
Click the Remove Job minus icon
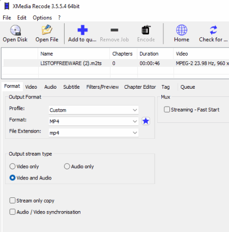(x=114, y=30)
